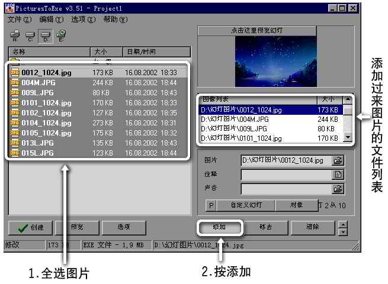Sort files by 大小 column header

(x=107, y=52)
